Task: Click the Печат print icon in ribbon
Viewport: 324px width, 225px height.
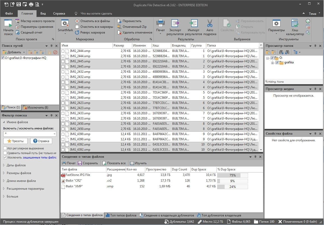Action: tap(160, 23)
